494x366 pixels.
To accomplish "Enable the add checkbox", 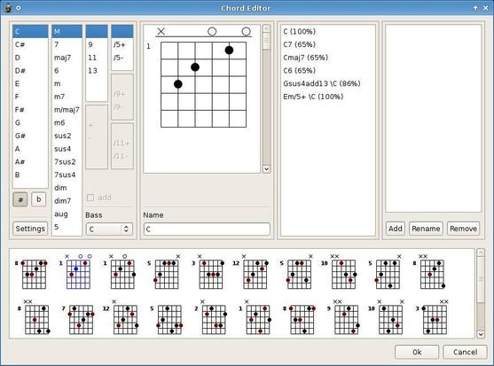I will click(90, 198).
